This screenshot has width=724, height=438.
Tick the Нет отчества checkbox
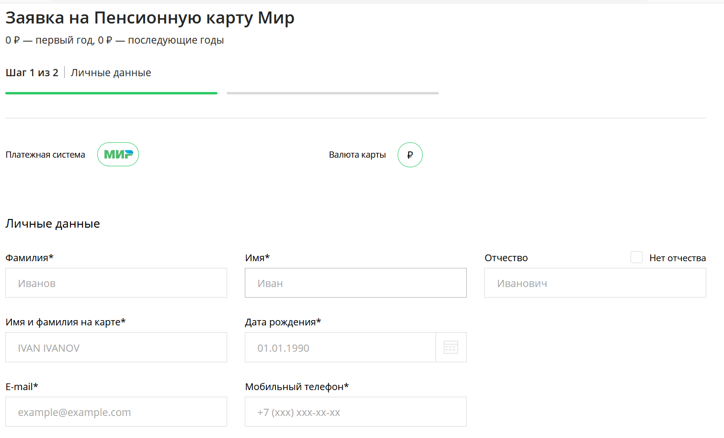click(636, 257)
